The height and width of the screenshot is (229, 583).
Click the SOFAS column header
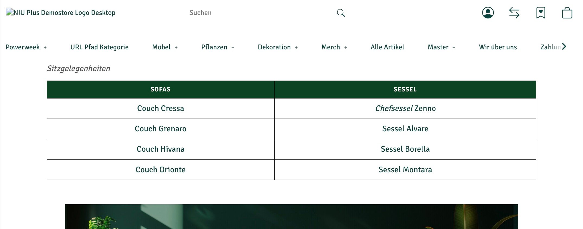tap(161, 90)
